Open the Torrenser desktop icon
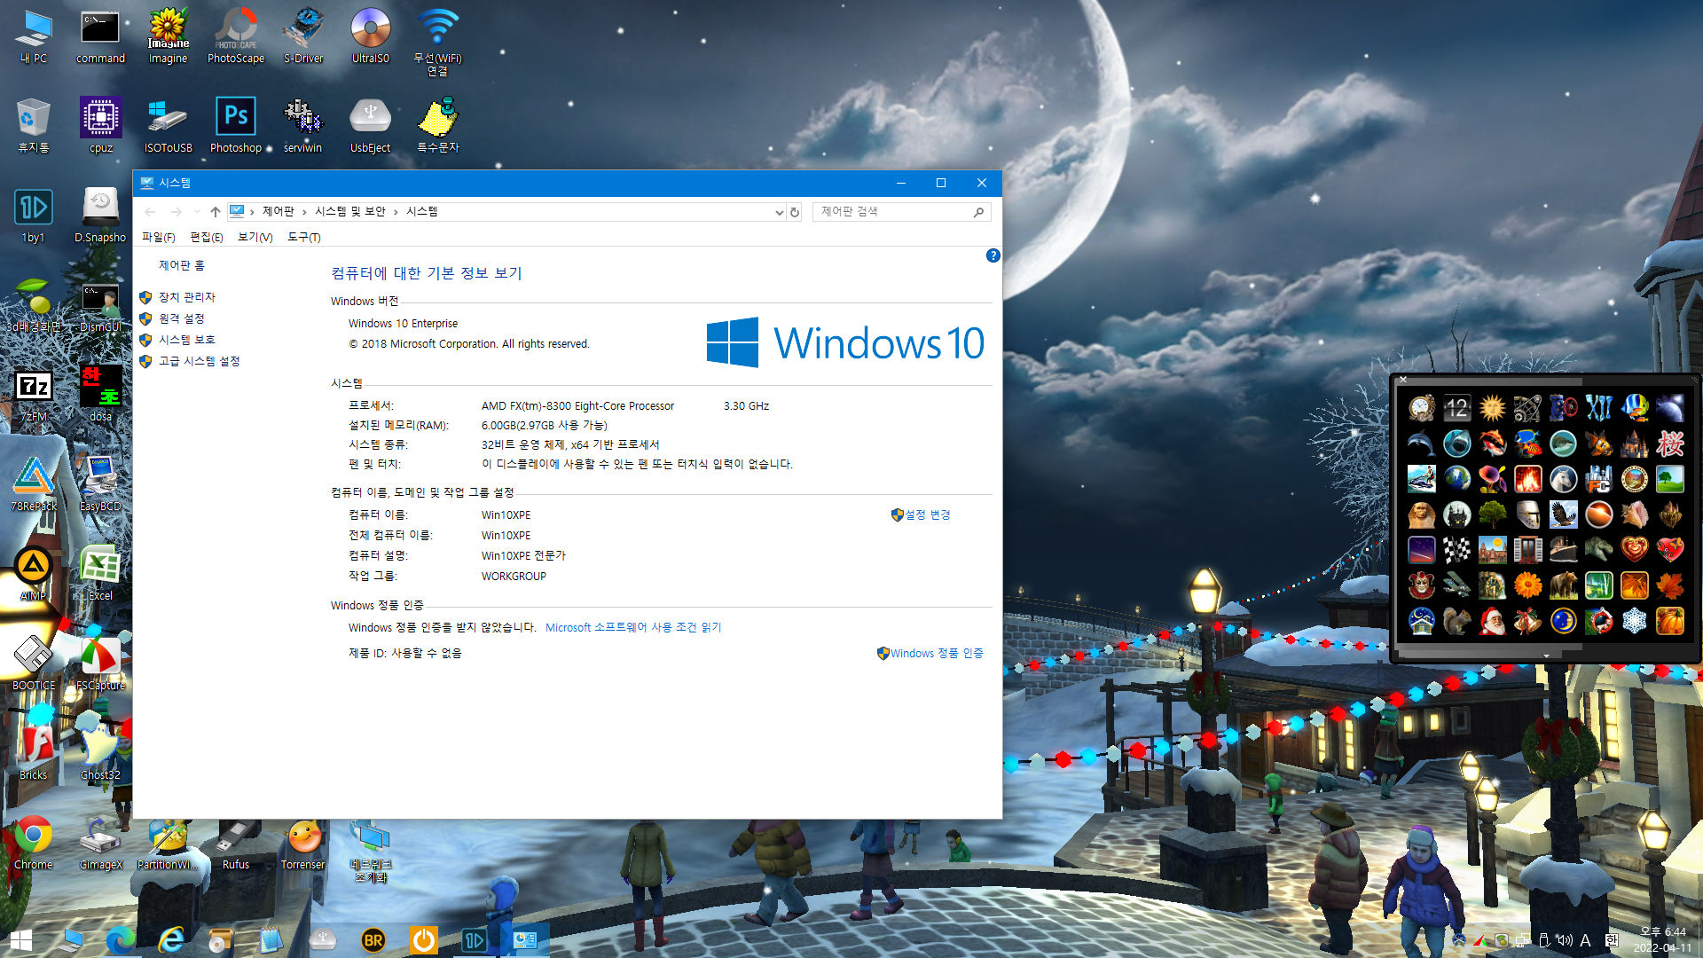Image resolution: width=1703 pixels, height=958 pixels. click(x=303, y=842)
